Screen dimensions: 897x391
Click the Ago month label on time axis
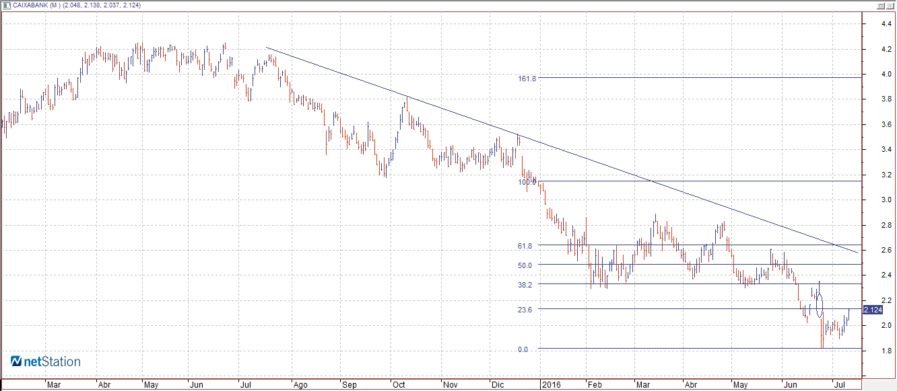[300, 386]
